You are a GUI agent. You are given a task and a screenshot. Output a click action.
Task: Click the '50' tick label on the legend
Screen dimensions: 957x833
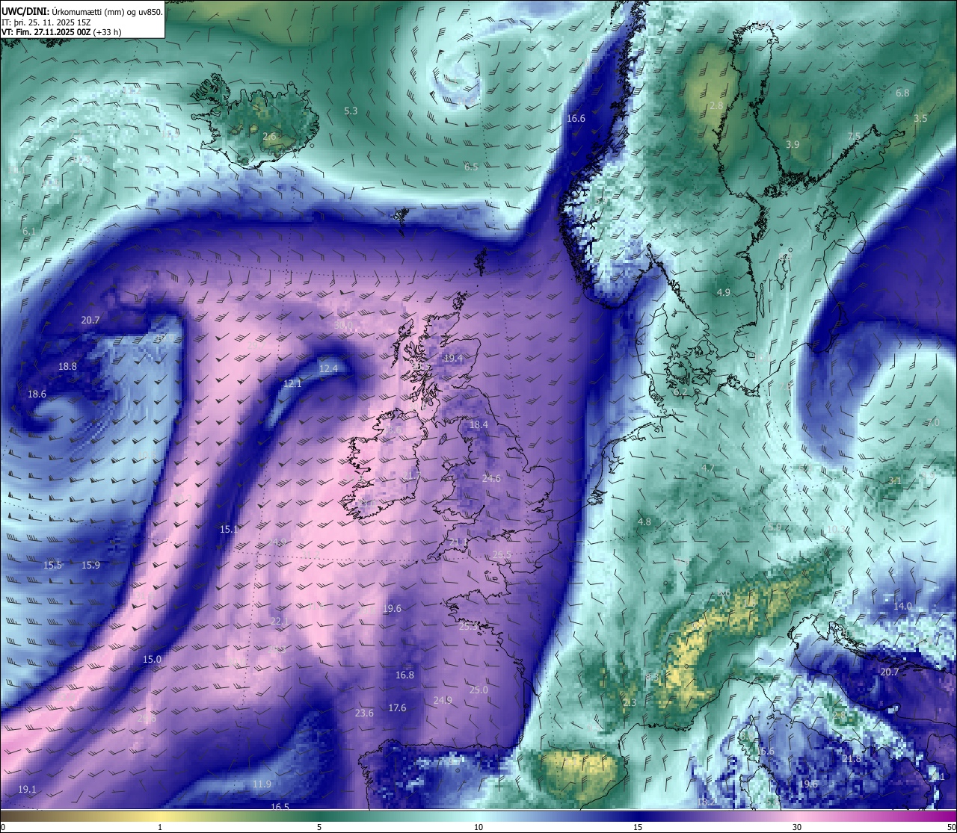(951, 827)
